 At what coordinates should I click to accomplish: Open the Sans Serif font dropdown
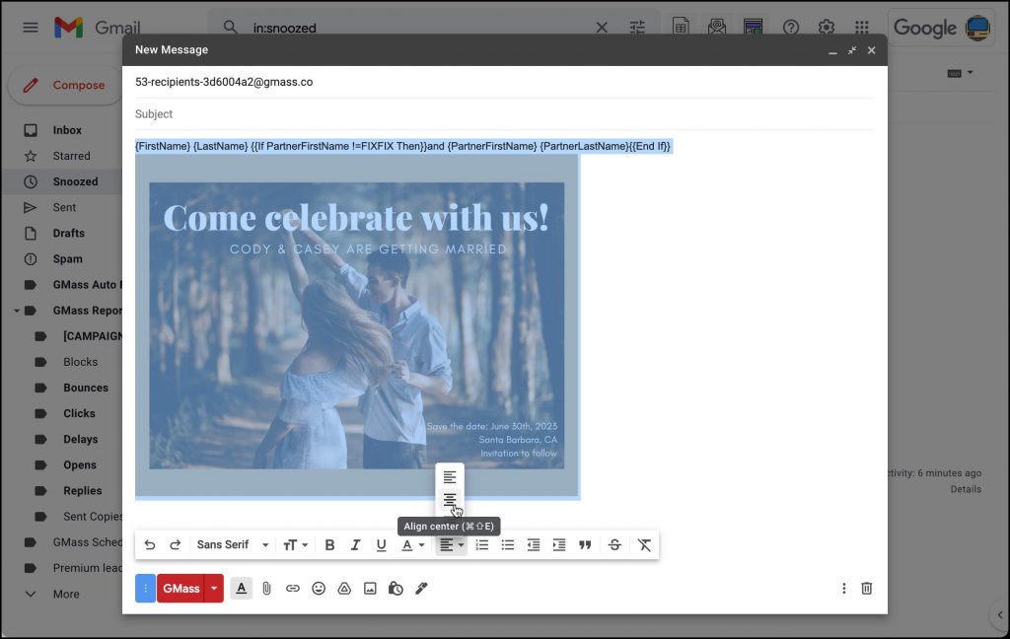[232, 544]
